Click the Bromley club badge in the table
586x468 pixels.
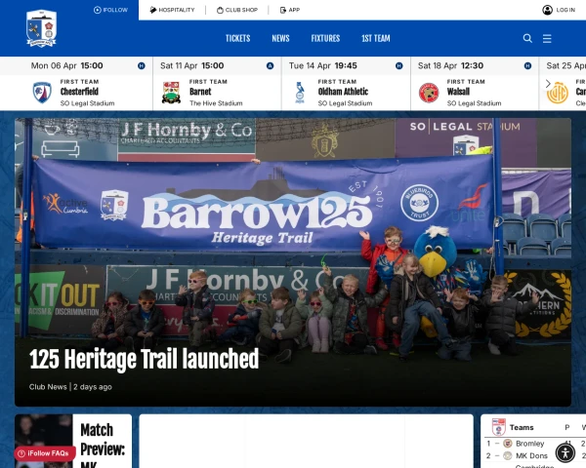pos(508,444)
